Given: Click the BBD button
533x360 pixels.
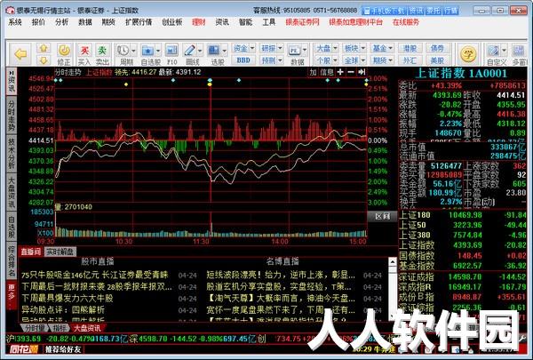Looking at the screenshot, I should [243, 60].
